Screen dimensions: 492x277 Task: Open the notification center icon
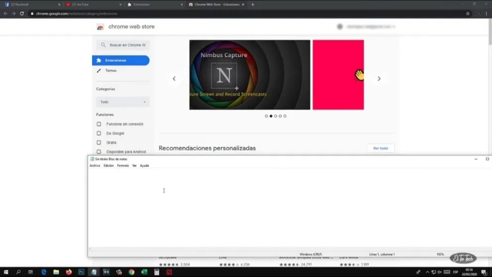[x=484, y=272]
